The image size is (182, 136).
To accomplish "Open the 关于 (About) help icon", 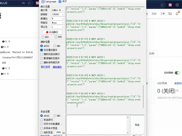I will (60, 2).
